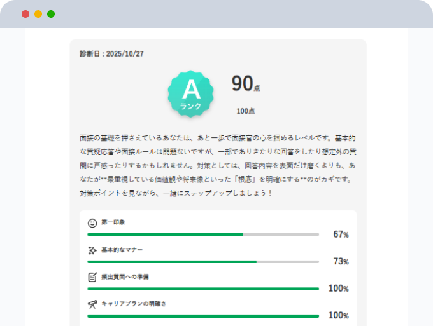Click the 基本的なマナー progress bar
The image size is (433, 326).
pos(203,261)
